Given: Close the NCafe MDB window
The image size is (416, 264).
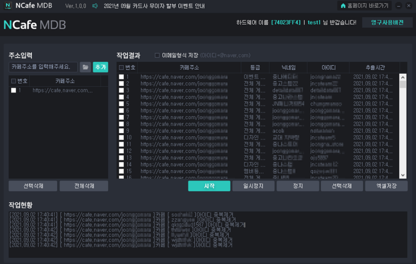Looking at the screenshot, I should click(x=409, y=6).
